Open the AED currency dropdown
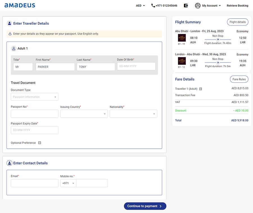The height and width of the screenshot is (213, 253). (x=140, y=5)
